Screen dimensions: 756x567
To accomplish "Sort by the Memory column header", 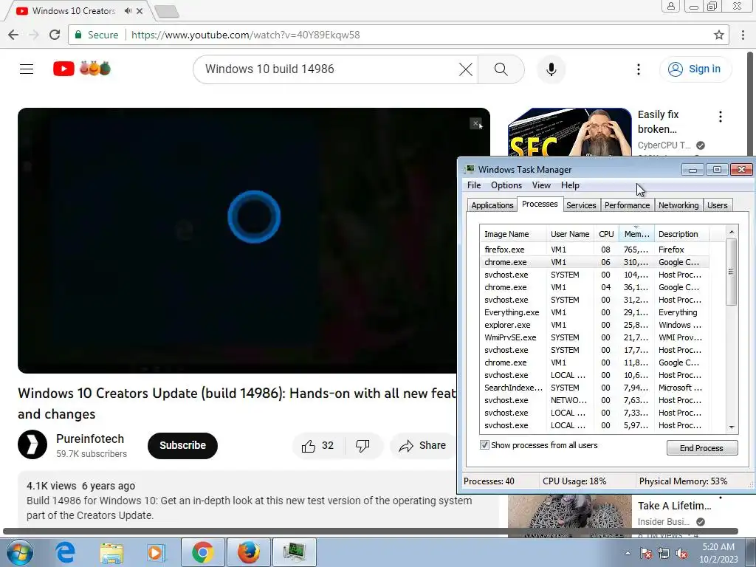I will (x=636, y=234).
